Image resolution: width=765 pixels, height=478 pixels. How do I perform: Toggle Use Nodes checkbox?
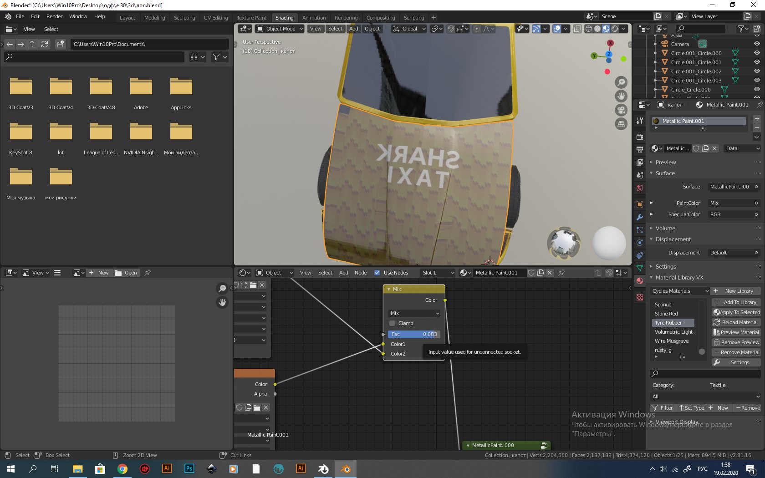(377, 273)
